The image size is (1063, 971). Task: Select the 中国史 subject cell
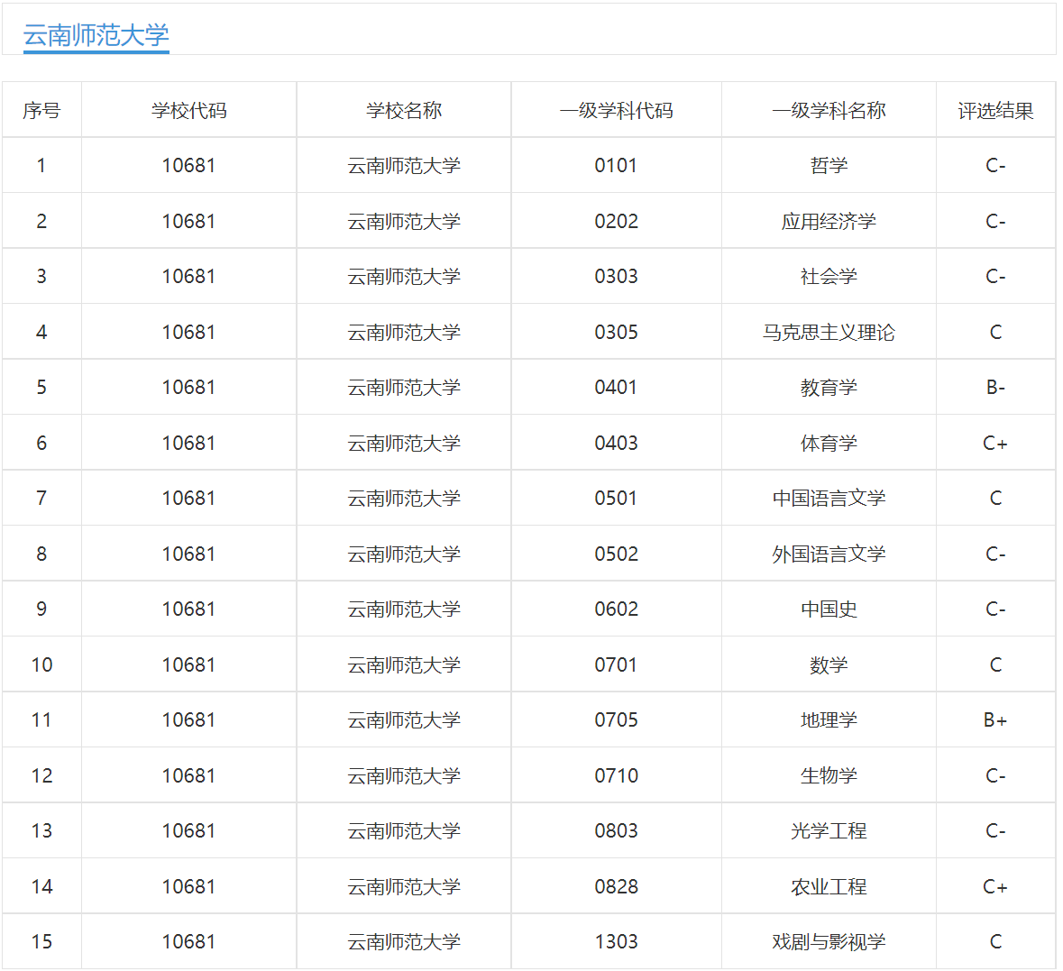[x=829, y=609]
